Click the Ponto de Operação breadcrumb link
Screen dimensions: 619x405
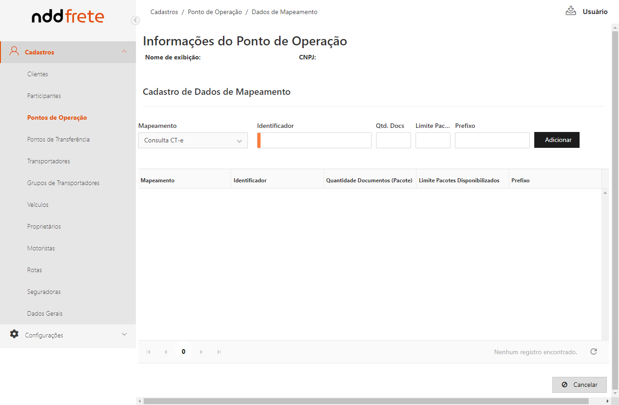click(x=215, y=12)
